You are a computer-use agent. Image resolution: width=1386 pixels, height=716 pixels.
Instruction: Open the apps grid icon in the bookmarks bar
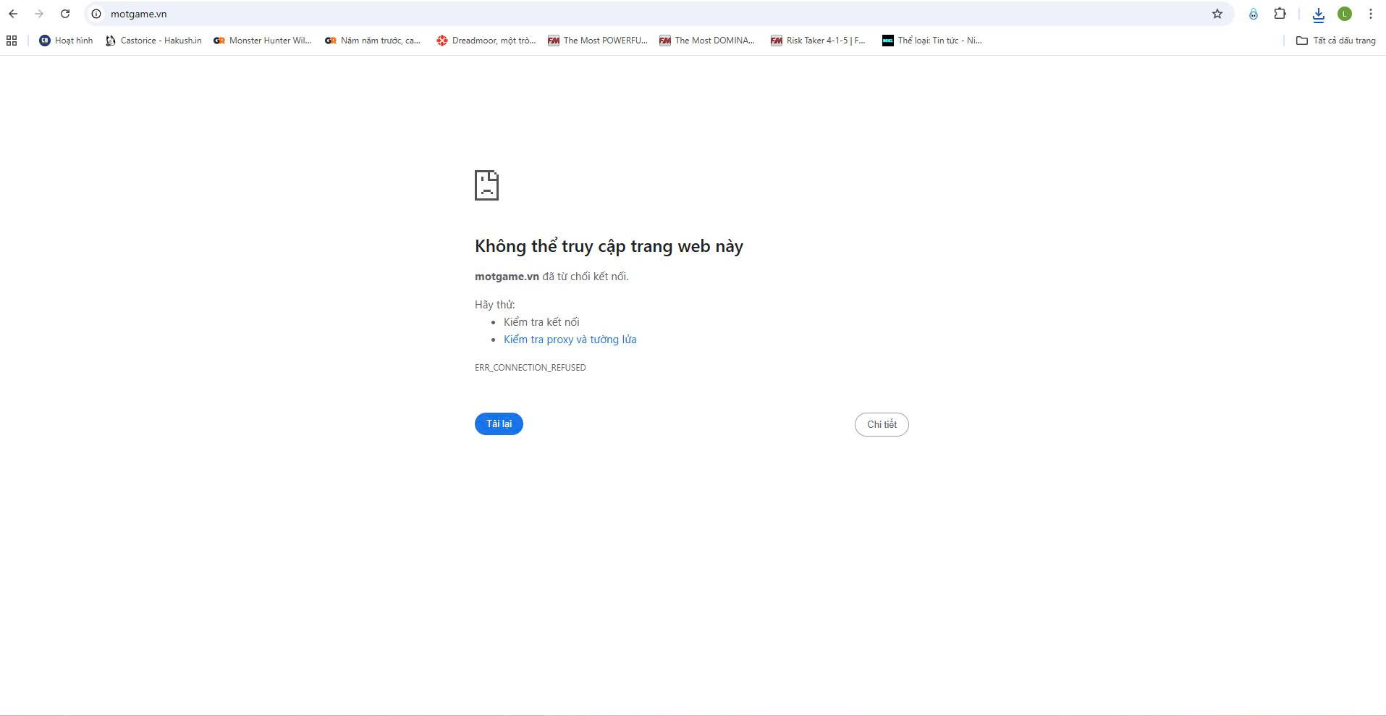[12, 41]
